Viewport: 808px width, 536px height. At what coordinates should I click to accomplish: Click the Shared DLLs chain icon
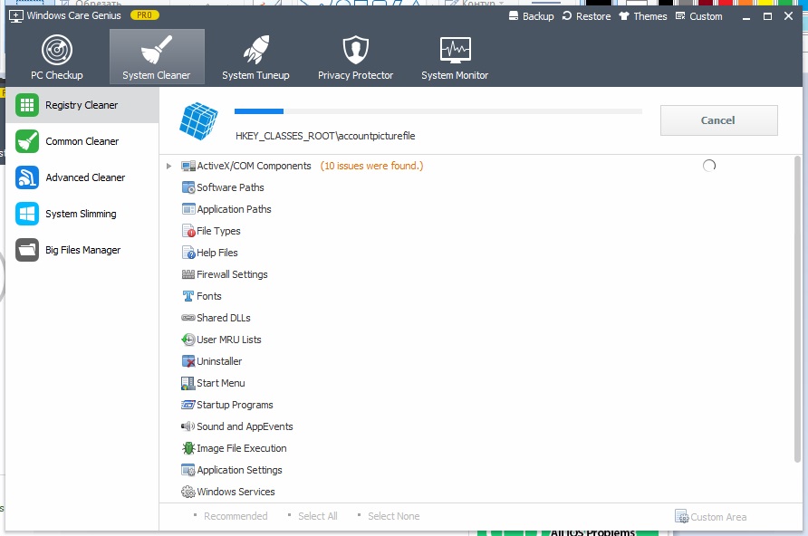tap(188, 318)
